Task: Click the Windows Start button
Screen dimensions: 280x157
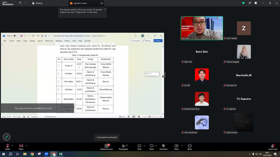Action: tap(3, 154)
